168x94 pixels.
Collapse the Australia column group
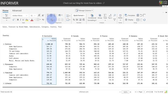pyautogui.click(x=43, y=36)
